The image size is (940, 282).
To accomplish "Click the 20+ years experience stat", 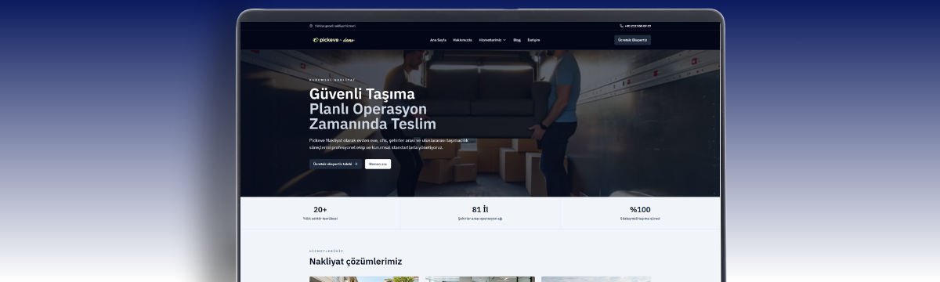I will [x=320, y=213].
